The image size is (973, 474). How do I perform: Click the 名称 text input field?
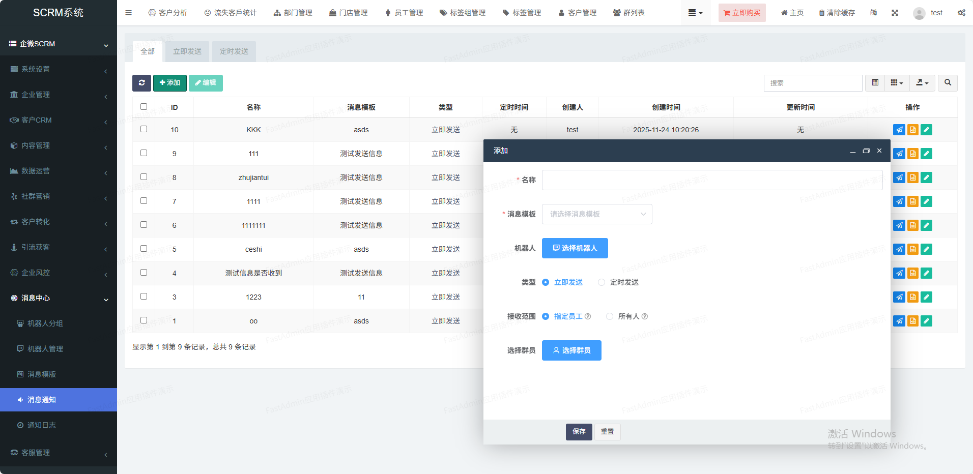pyautogui.click(x=712, y=180)
